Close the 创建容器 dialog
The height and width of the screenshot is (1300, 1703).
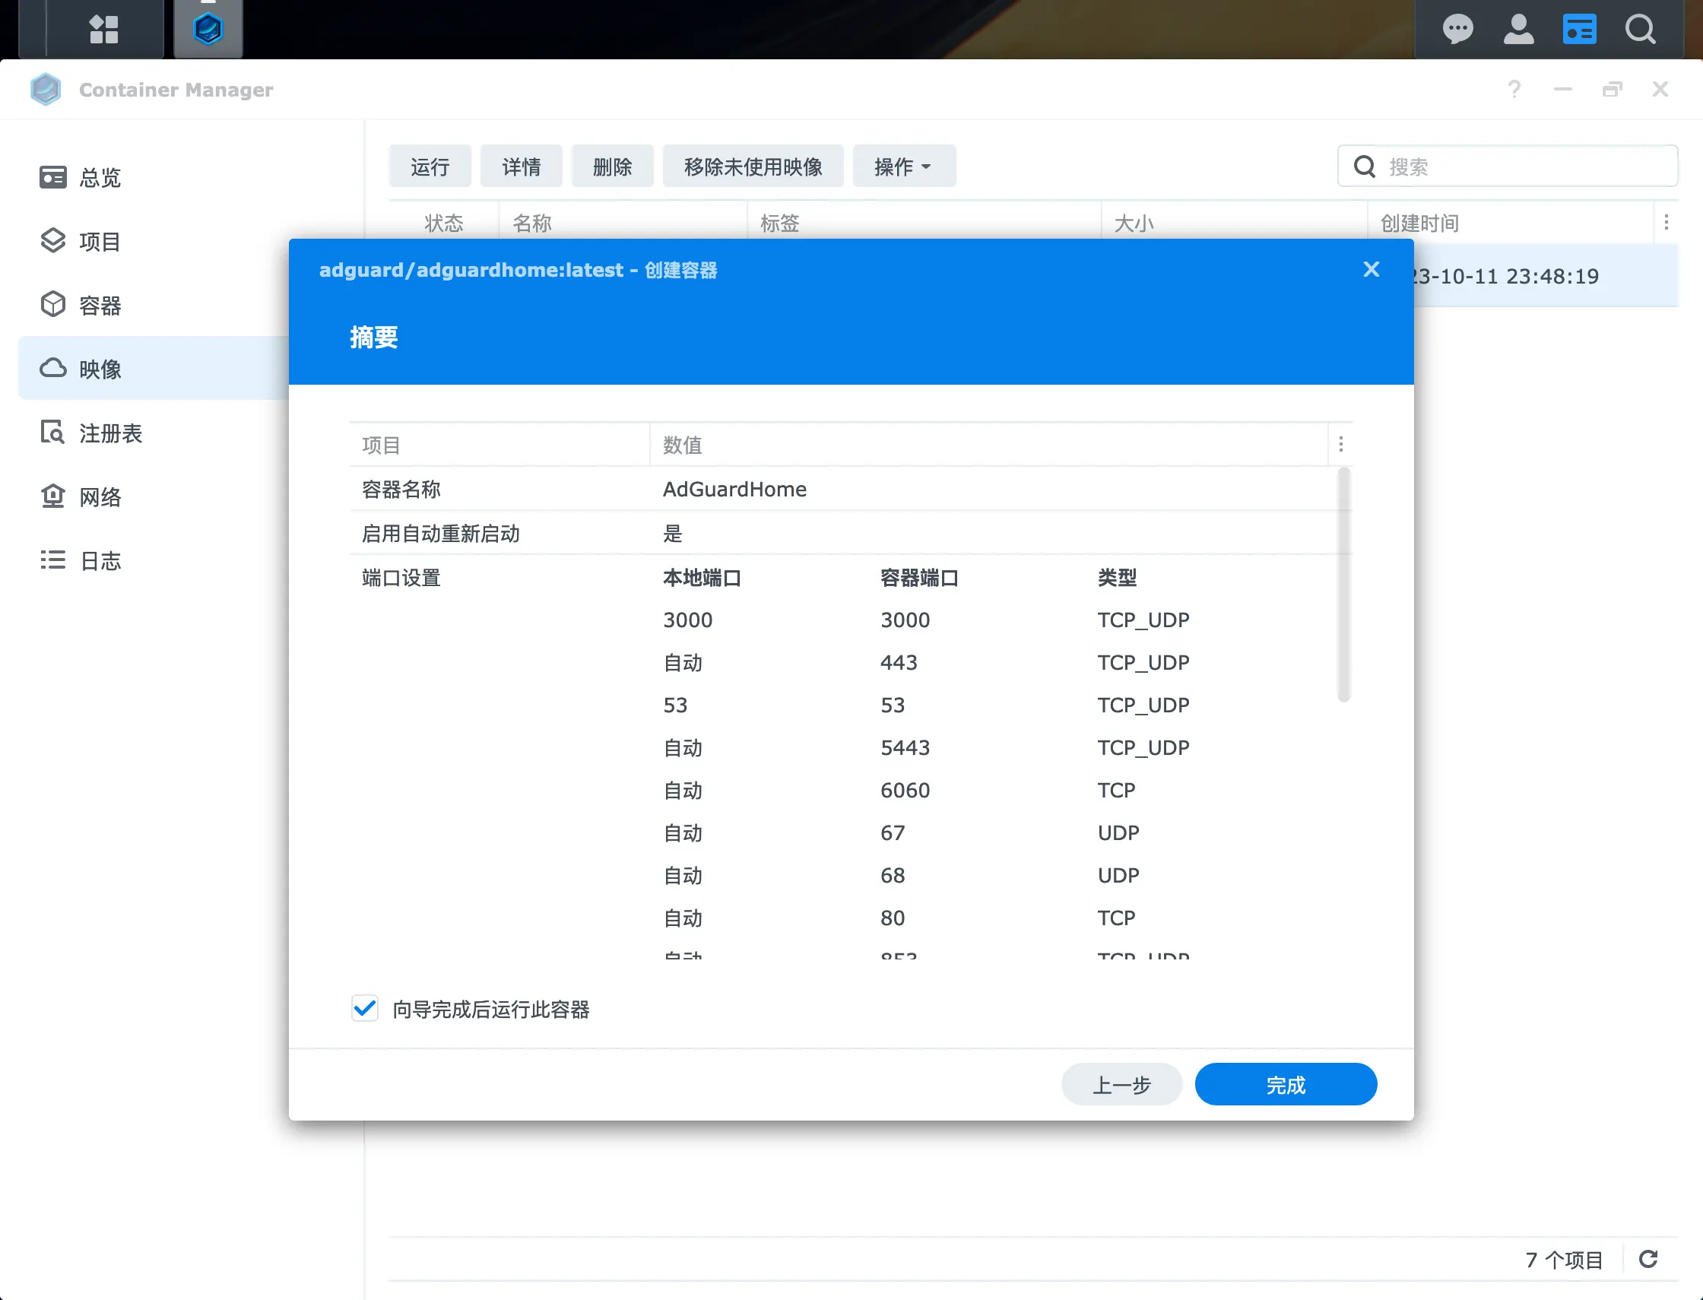click(x=1371, y=269)
